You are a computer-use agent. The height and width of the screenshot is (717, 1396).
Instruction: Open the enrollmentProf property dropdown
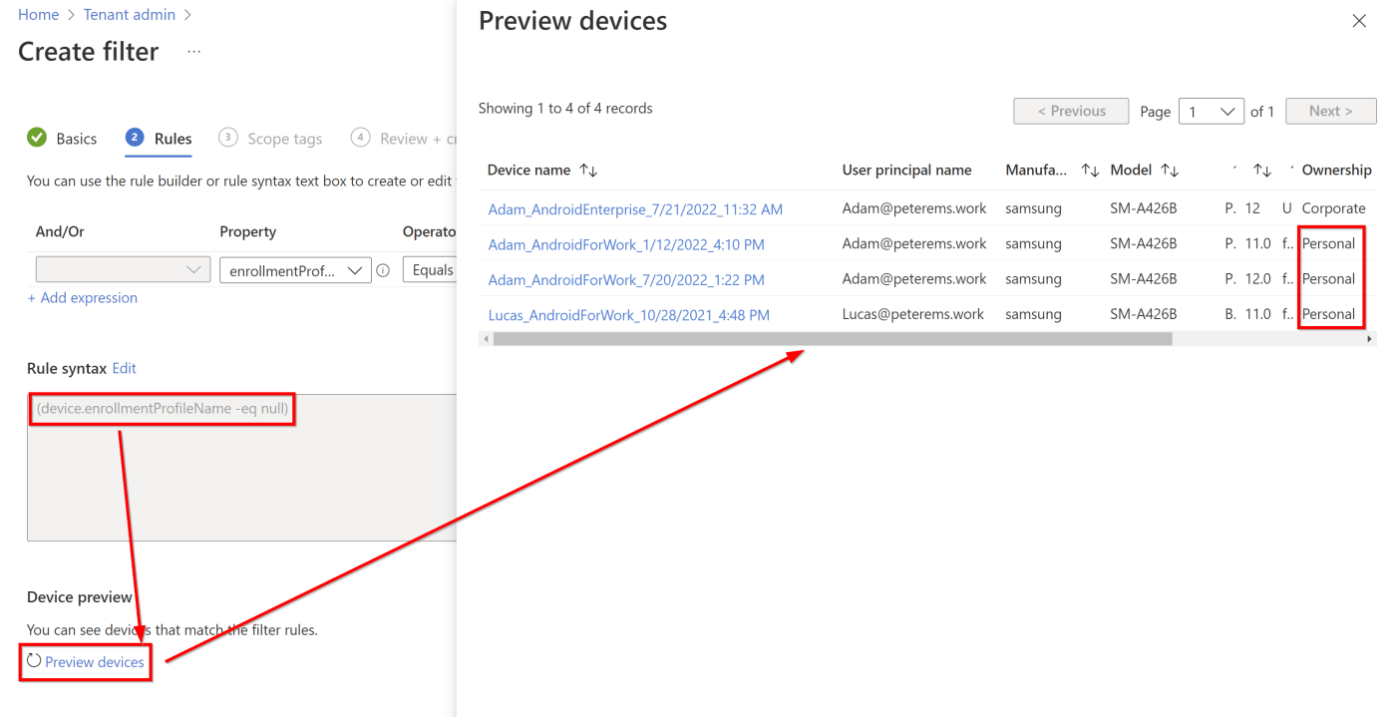coord(295,270)
